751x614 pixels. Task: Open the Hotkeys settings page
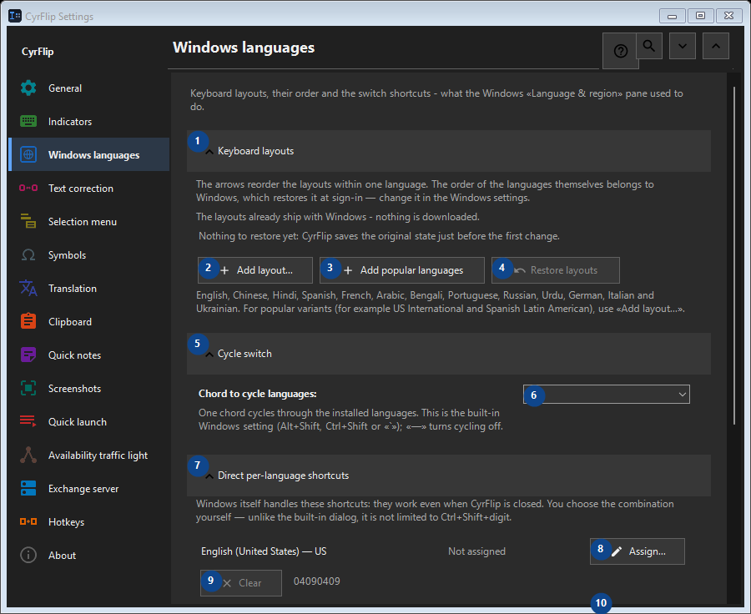tap(89, 521)
